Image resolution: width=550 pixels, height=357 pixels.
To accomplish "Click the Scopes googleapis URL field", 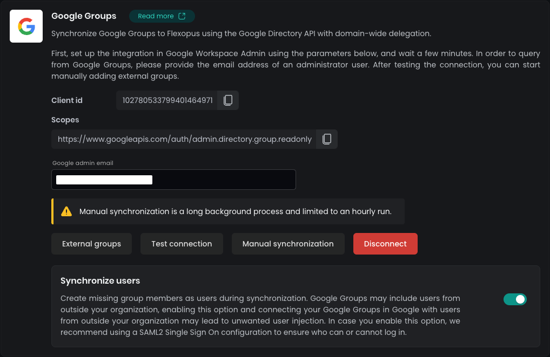I will (x=184, y=139).
